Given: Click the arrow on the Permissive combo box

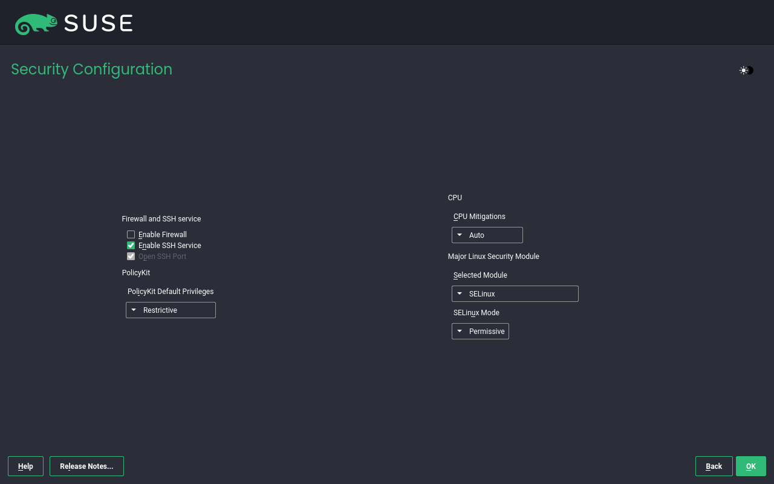Looking at the screenshot, I should (x=460, y=331).
